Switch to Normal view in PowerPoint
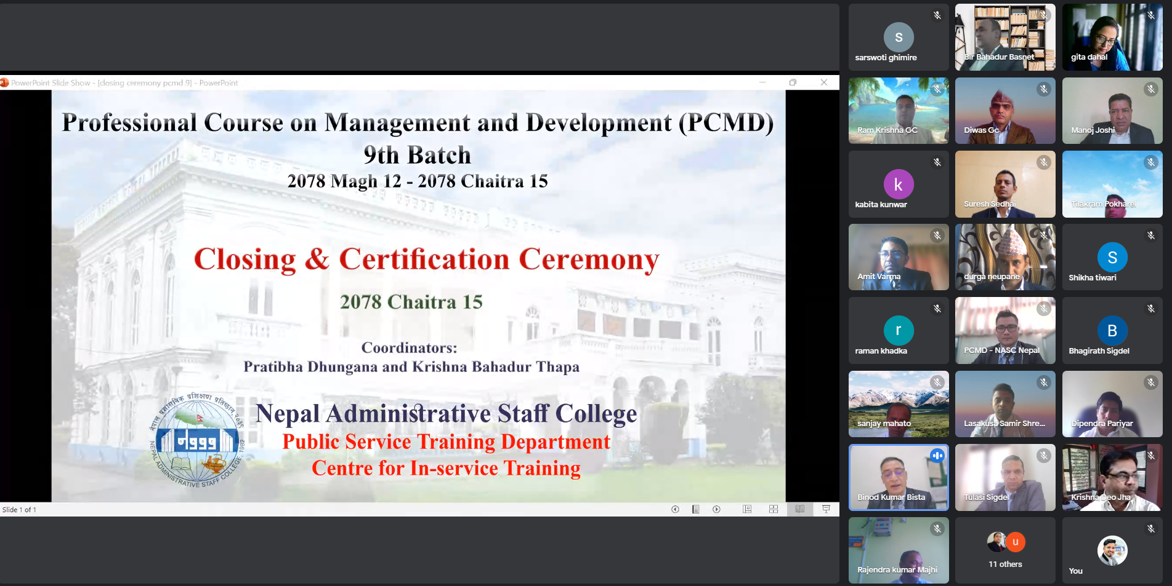The image size is (1172, 586). click(x=747, y=509)
